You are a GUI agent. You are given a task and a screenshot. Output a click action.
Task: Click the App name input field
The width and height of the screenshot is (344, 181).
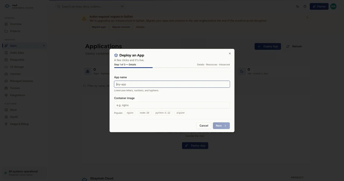[x=172, y=84]
